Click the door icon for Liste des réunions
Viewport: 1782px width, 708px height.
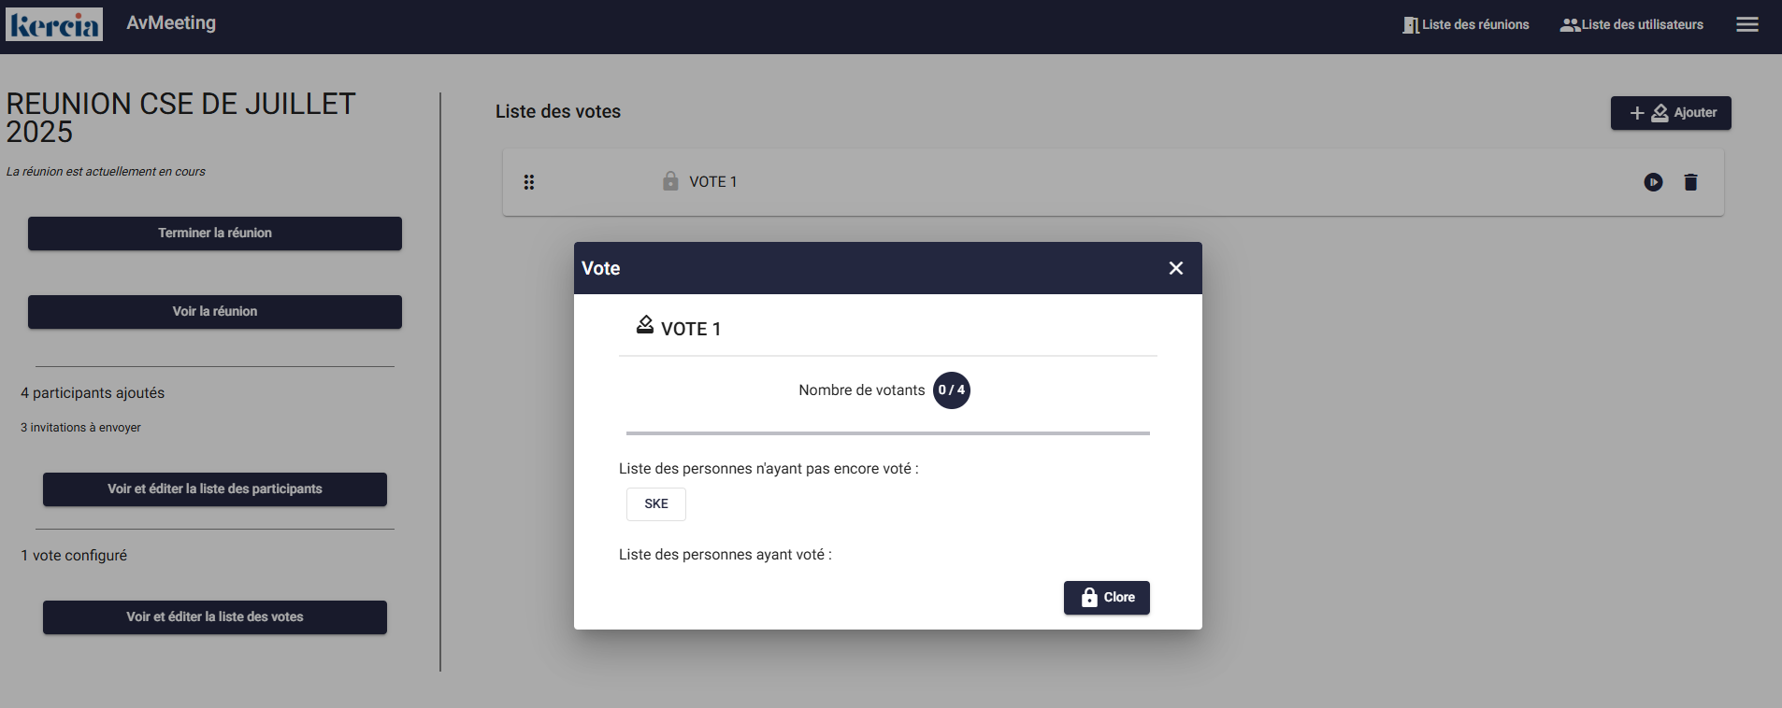point(1410,25)
